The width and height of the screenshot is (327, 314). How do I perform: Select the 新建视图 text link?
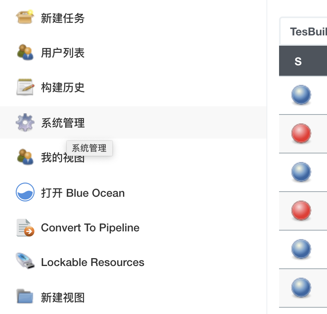pyautogui.click(x=63, y=297)
